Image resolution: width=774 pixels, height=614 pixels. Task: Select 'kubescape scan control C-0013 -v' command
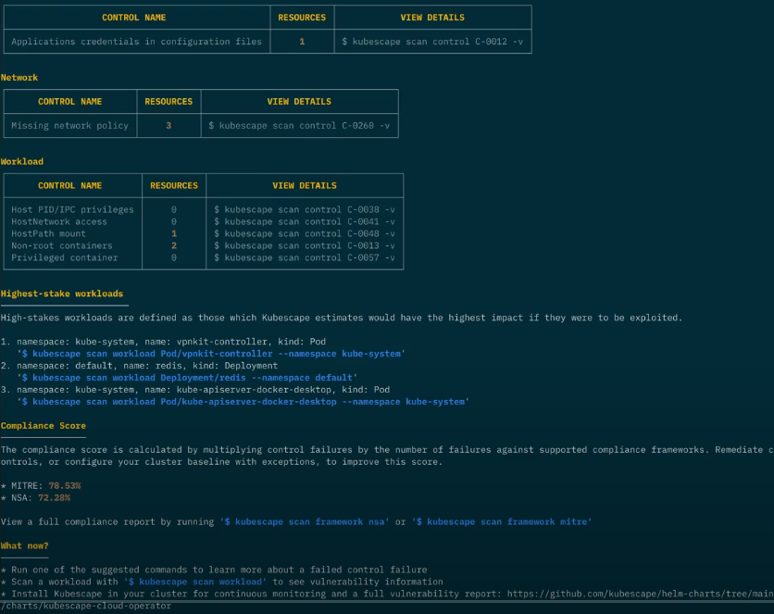pos(304,245)
